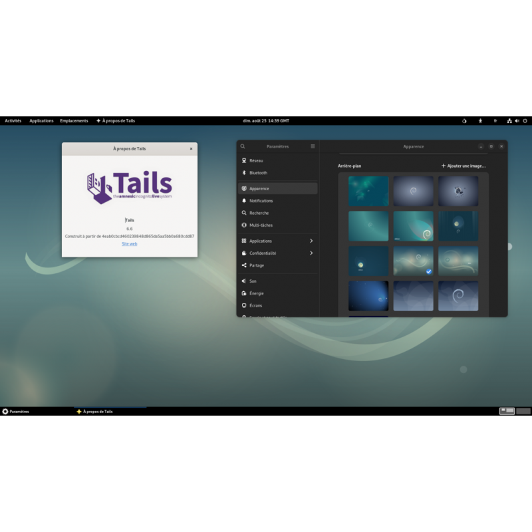This screenshot has height=532, width=532.
Task: Click the Recherche magnifier icon in sidebar
Action: pos(243,213)
